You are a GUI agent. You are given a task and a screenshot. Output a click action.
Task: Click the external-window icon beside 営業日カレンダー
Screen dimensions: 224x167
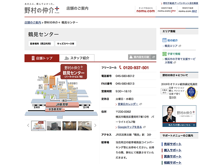[140, 104]
